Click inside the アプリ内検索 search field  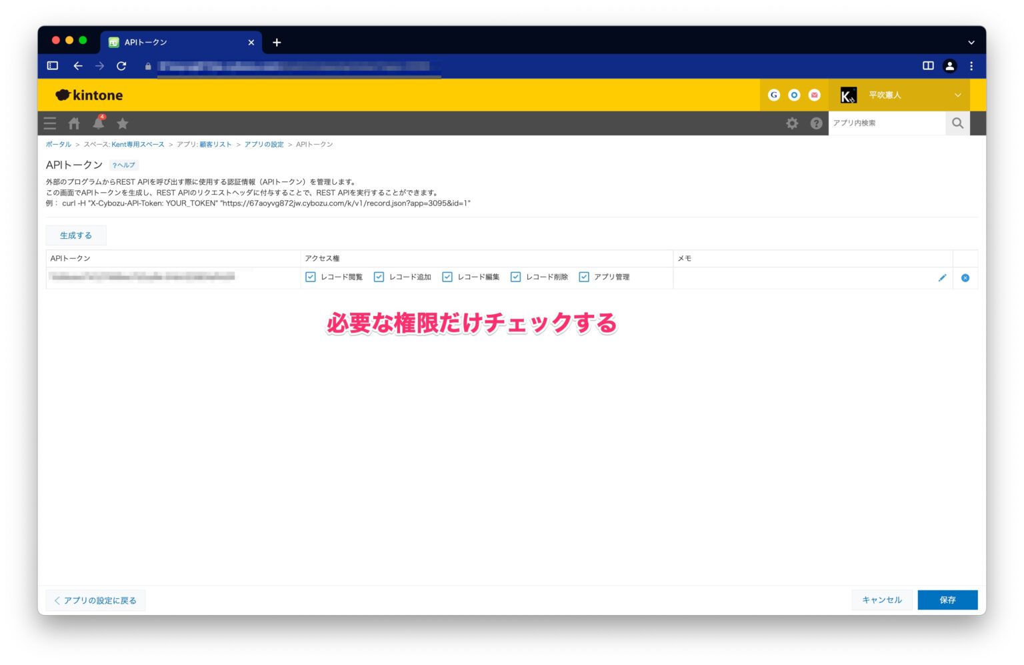pyautogui.click(x=887, y=123)
